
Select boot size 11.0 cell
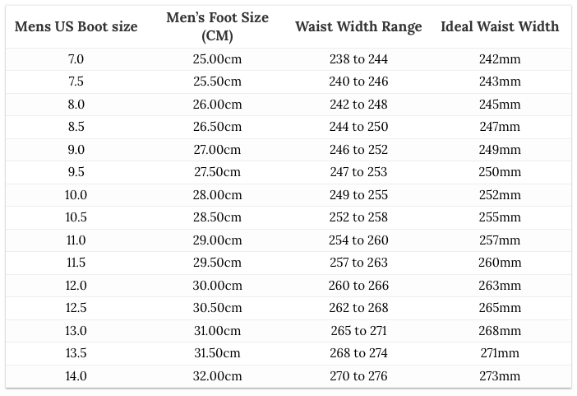(x=76, y=240)
